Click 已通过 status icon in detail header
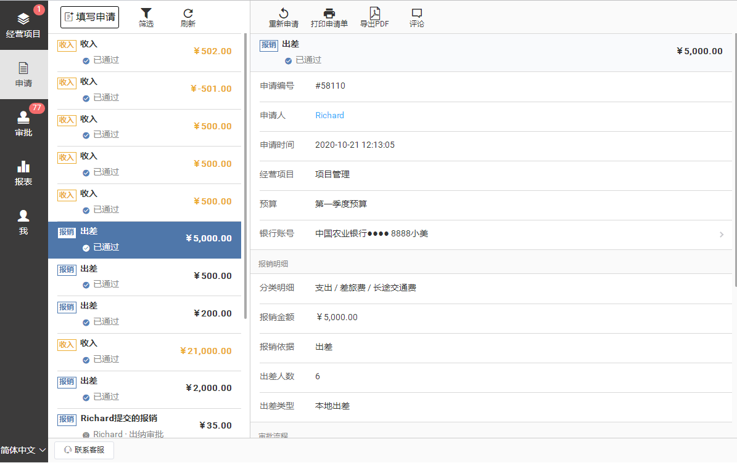 click(x=288, y=61)
